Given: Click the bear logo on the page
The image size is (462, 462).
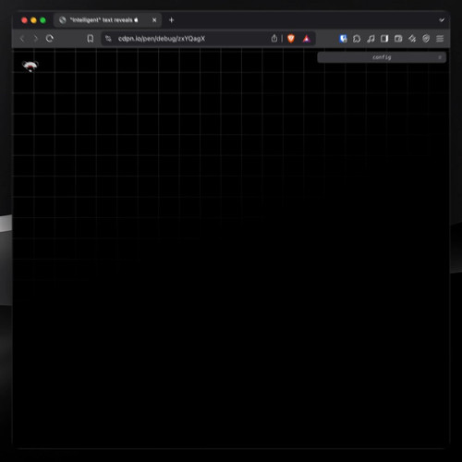Looking at the screenshot, I should coord(30,66).
